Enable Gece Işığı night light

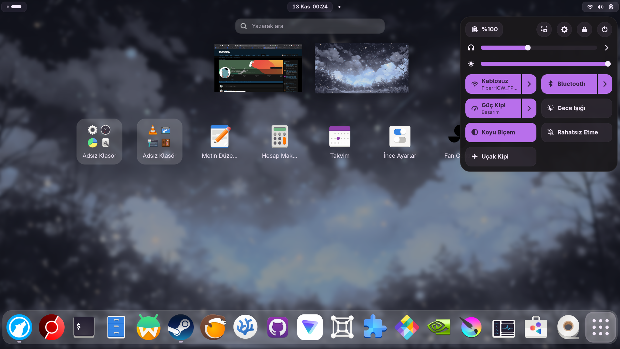pyautogui.click(x=577, y=108)
